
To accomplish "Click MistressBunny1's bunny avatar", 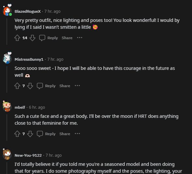I will pyautogui.click(x=7, y=59).
